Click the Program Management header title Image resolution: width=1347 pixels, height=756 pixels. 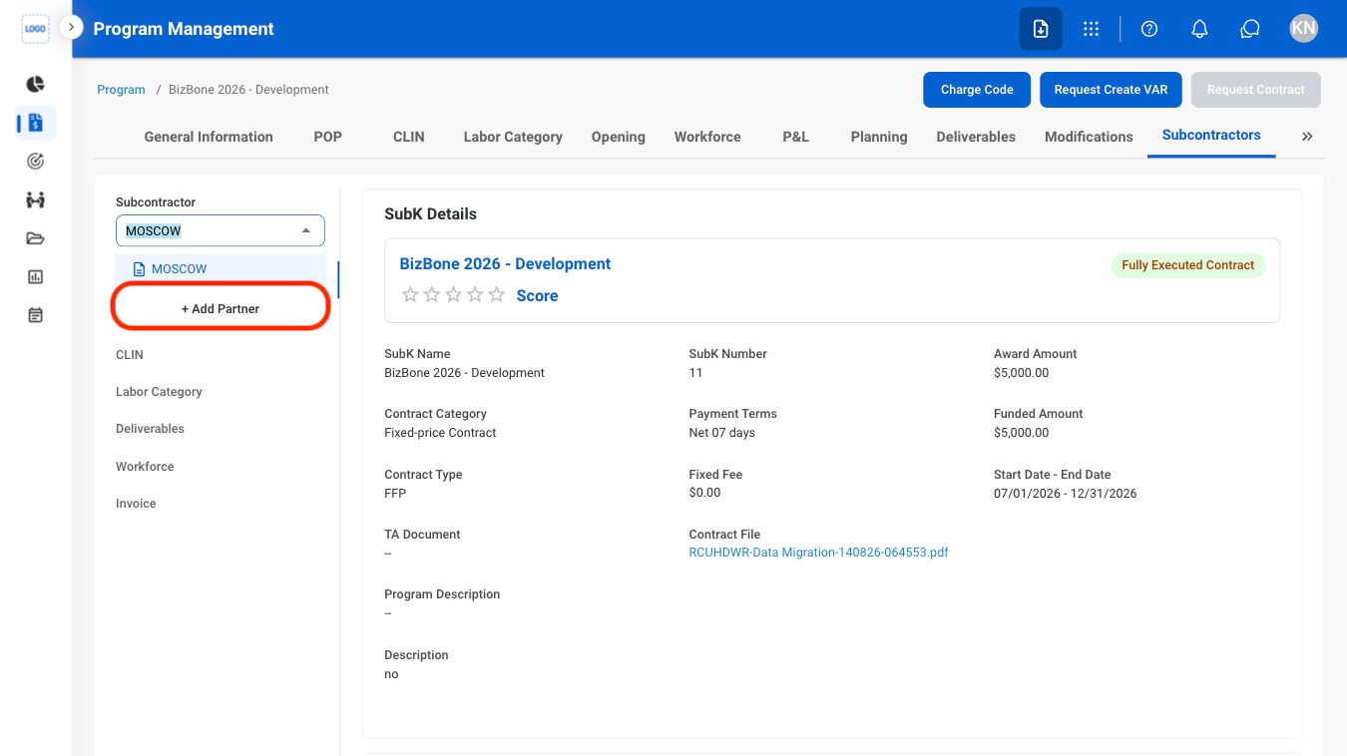(x=184, y=29)
